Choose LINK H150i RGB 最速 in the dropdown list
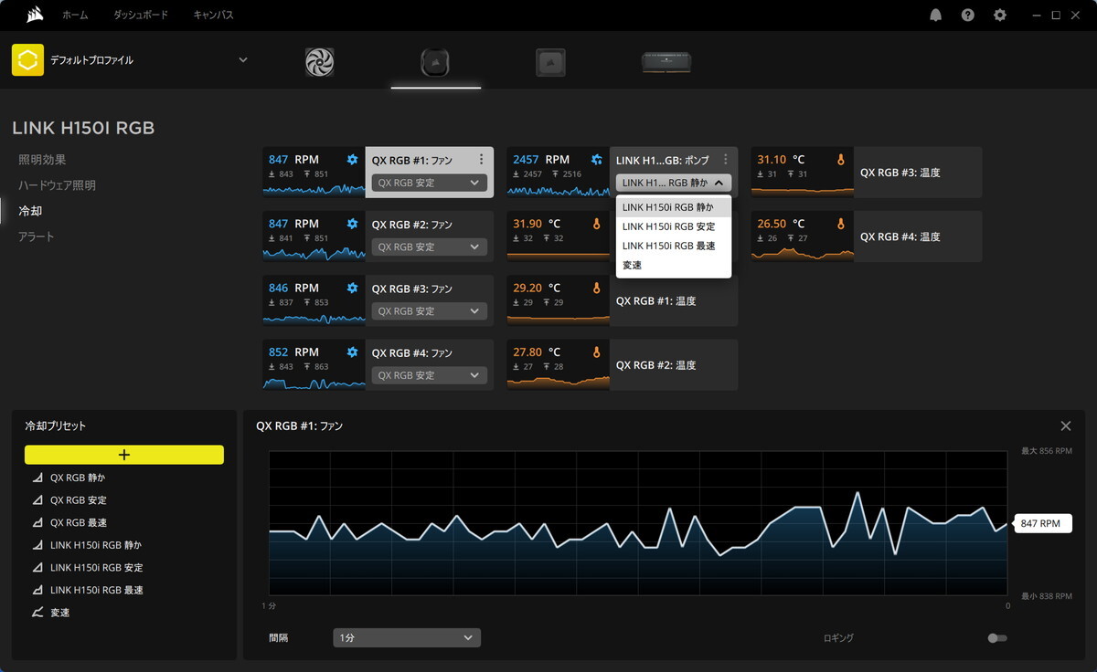The image size is (1097, 672). pyautogui.click(x=674, y=246)
